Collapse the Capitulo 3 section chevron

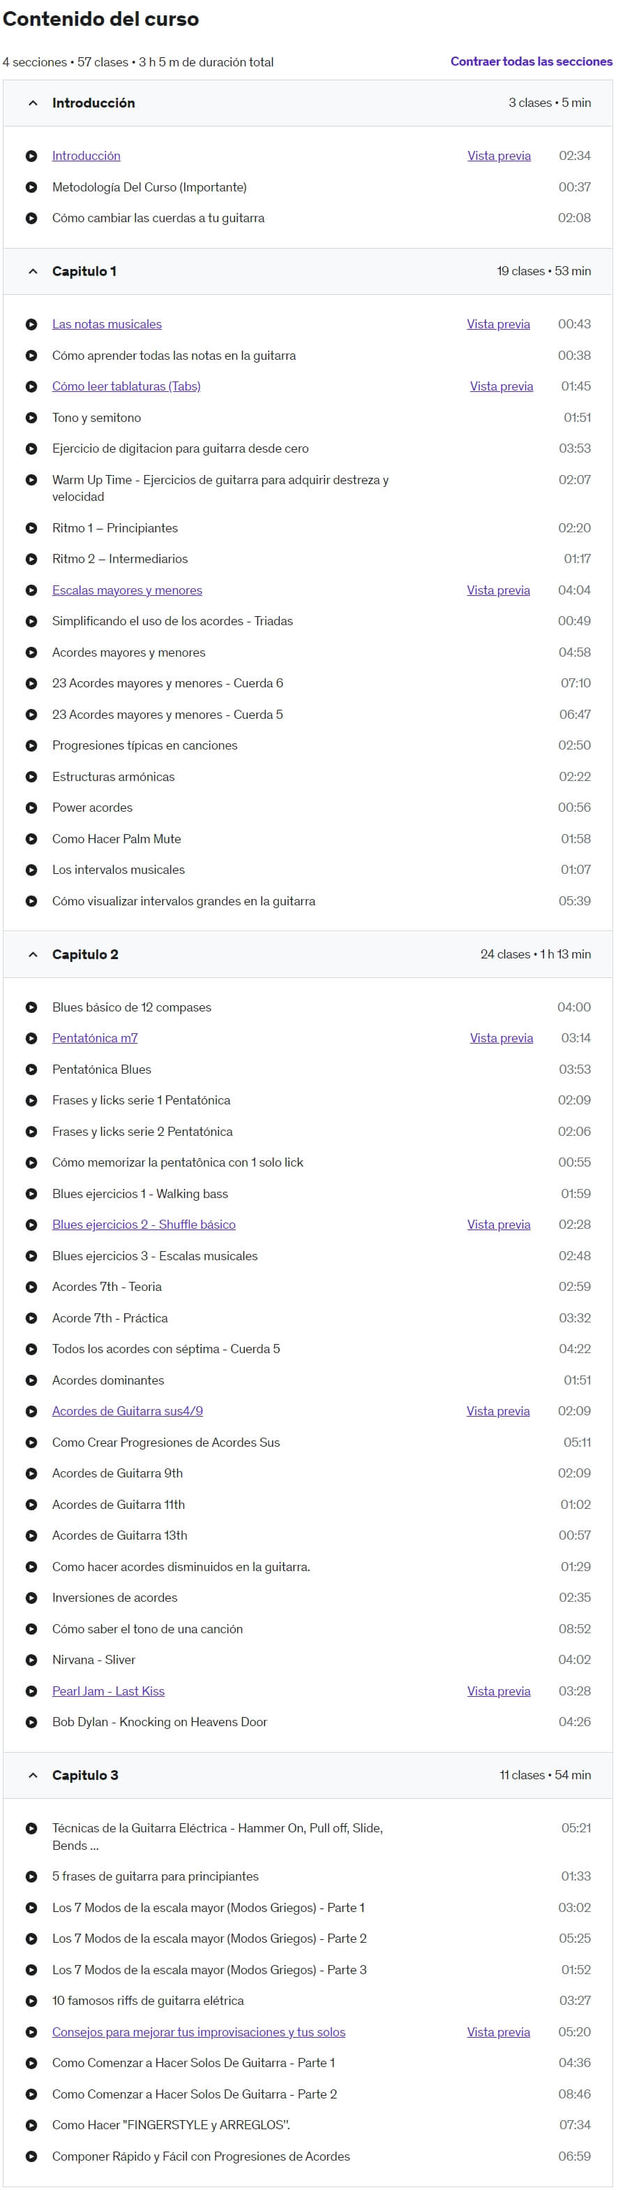tap(33, 1775)
